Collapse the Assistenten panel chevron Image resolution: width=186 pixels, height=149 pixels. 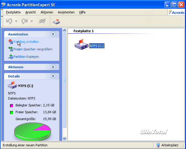53,34
